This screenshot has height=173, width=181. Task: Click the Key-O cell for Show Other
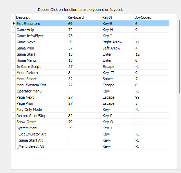118,122
